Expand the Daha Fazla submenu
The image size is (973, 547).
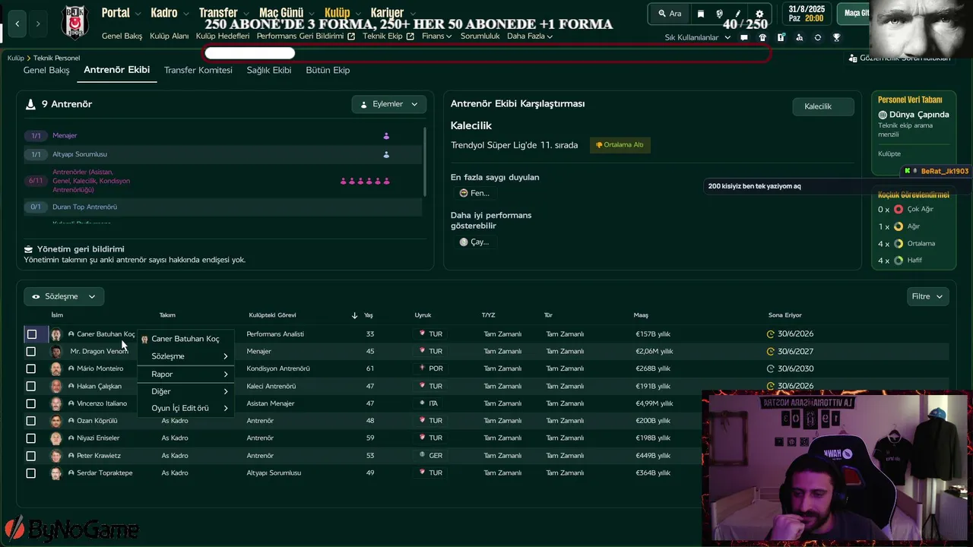[530, 36]
